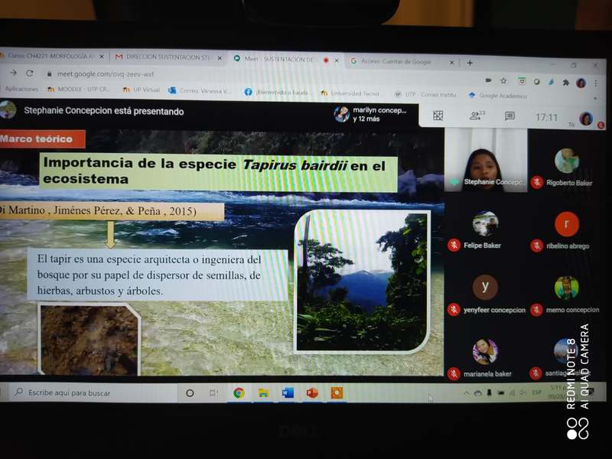
Task: Click the Chrome icon in taskbar
Action: click(x=239, y=392)
